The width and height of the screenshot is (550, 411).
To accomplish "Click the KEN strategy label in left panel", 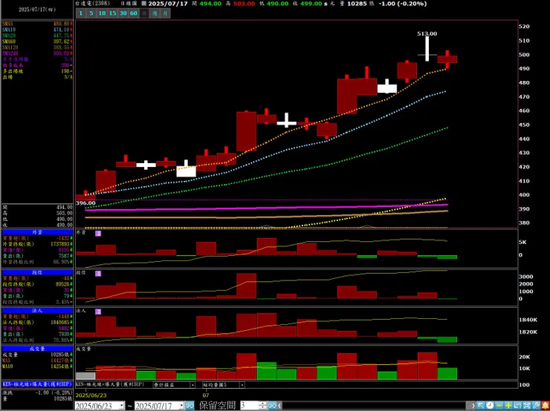I will pos(37,384).
